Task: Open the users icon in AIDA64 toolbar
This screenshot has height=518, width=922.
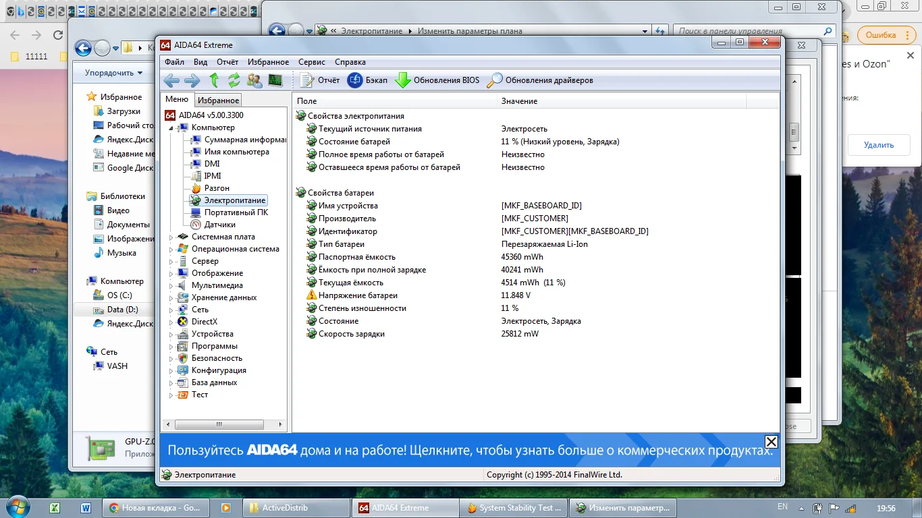Action: (x=254, y=80)
